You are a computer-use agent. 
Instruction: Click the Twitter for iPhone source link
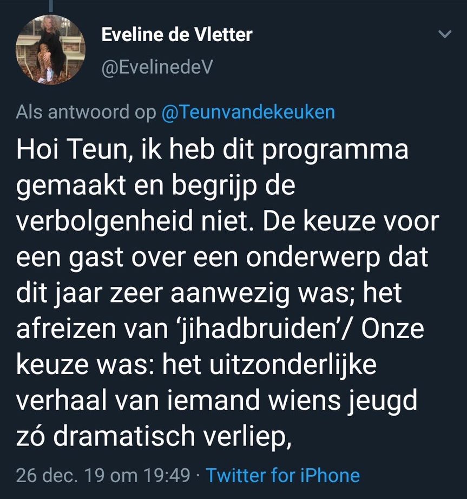pyautogui.click(x=282, y=475)
